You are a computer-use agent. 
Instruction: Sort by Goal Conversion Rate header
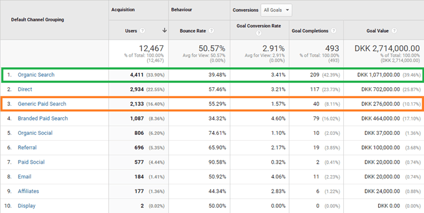click(x=259, y=26)
